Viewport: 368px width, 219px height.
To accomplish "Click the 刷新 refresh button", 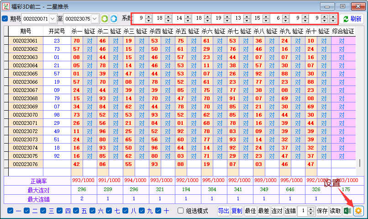I will click(x=352, y=19).
